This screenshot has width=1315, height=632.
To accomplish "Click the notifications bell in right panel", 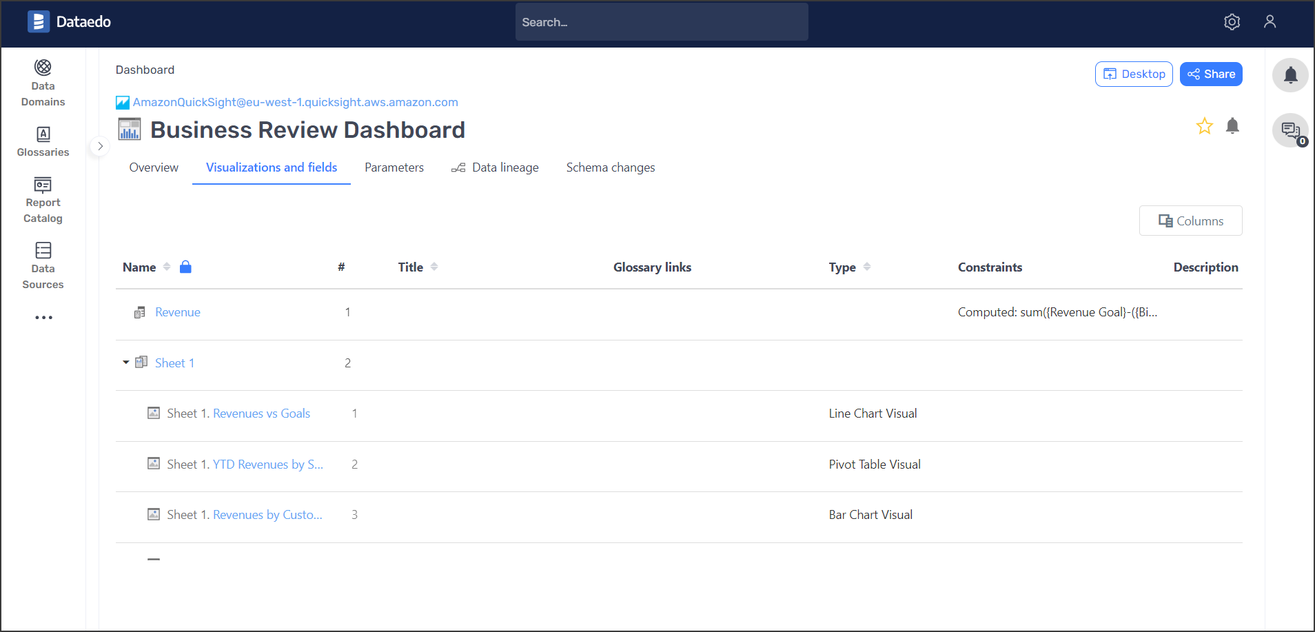I will tap(1290, 75).
